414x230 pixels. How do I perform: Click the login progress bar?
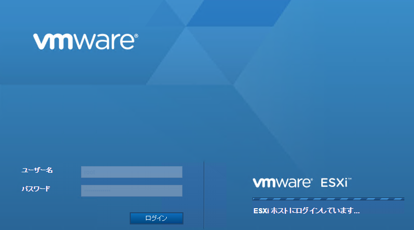[328, 199]
